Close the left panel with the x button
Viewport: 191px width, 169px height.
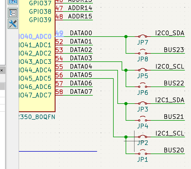1,70
